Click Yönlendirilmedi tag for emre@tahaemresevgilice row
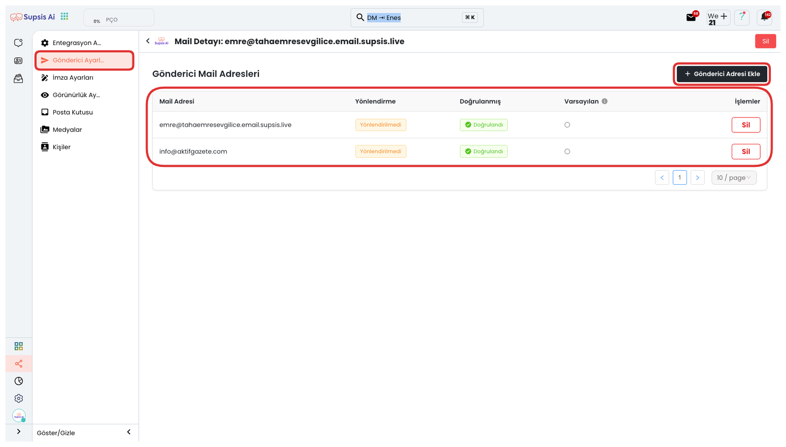The height and width of the screenshot is (447, 786). pyautogui.click(x=381, y=125)
